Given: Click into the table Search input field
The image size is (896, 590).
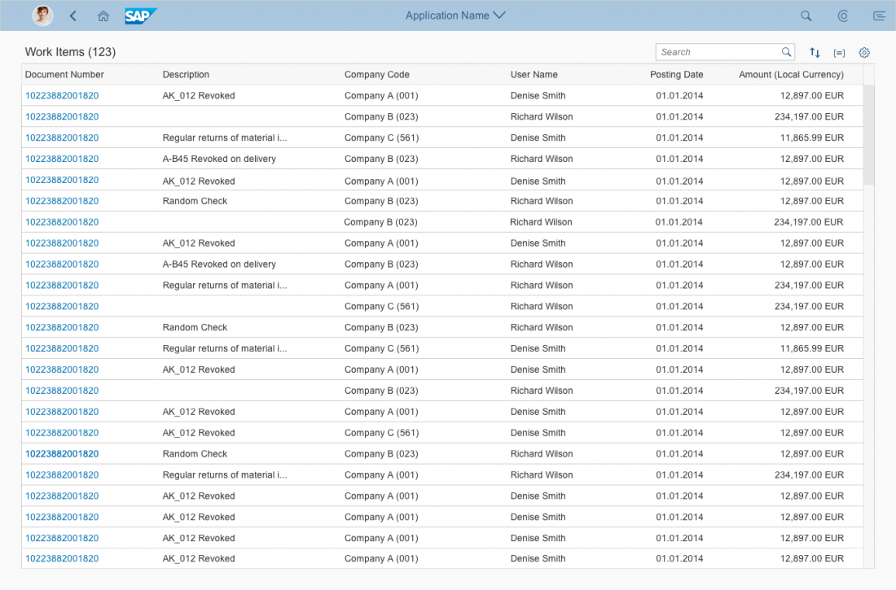Looking at the screenshot, I should (x=717, y=52).
